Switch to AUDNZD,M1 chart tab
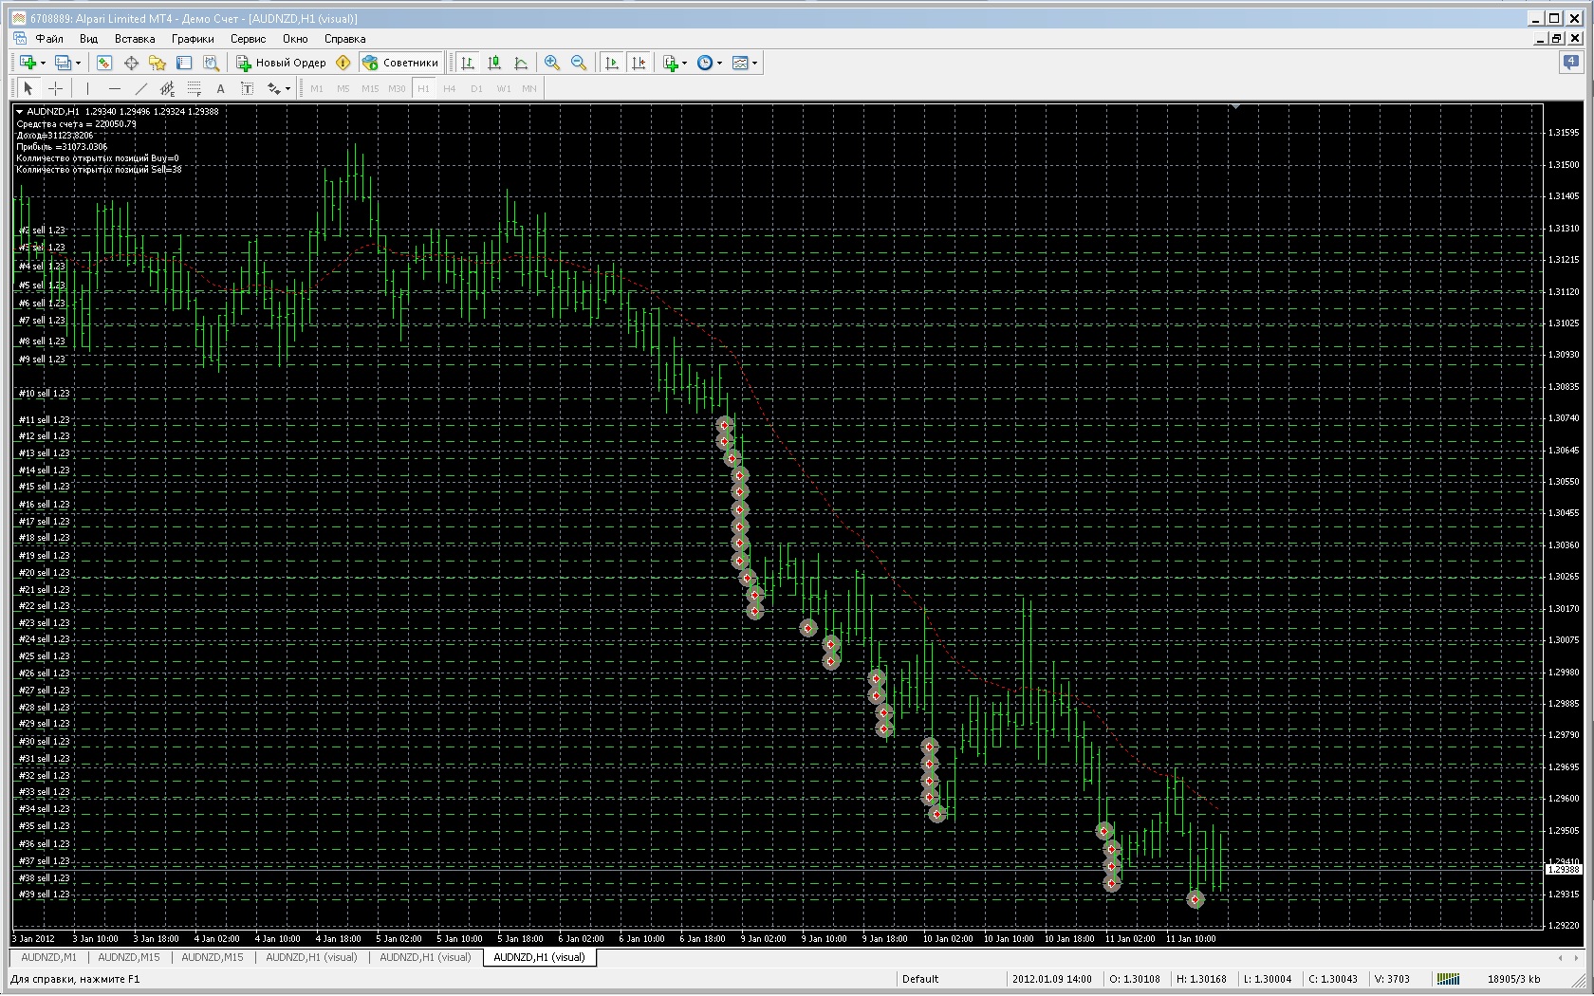1594x996 pixels. (48, 957)
